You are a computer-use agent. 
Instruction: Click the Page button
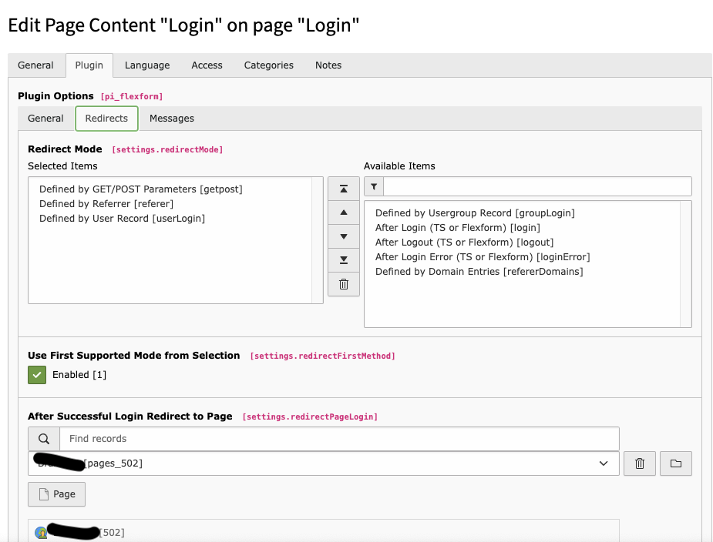(56, 494)
